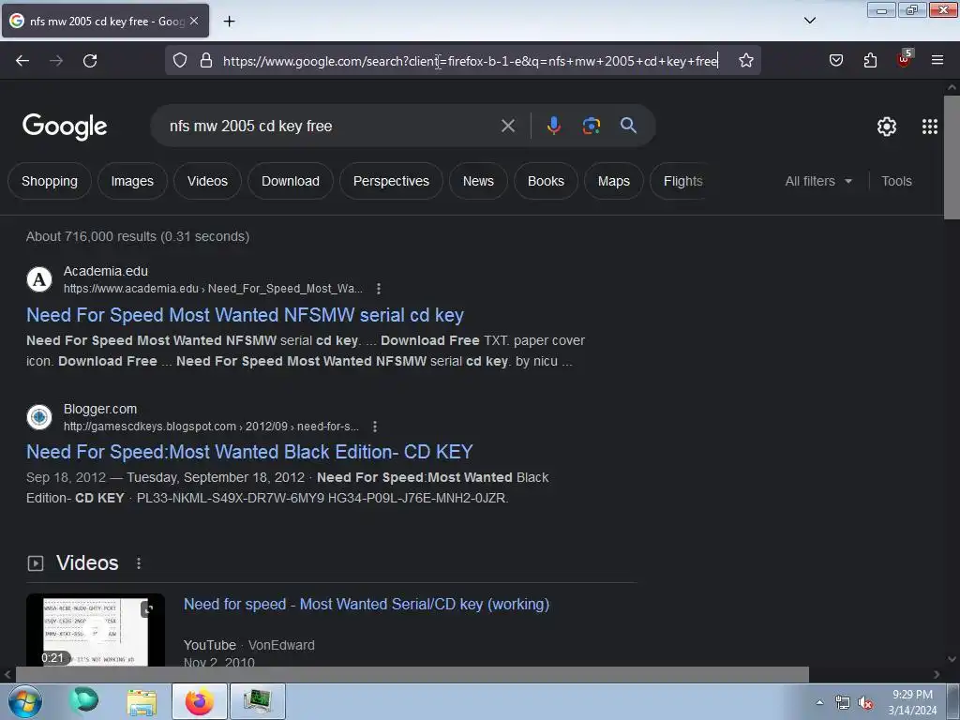Open the tracking protection shield icon

pos(179,61)
